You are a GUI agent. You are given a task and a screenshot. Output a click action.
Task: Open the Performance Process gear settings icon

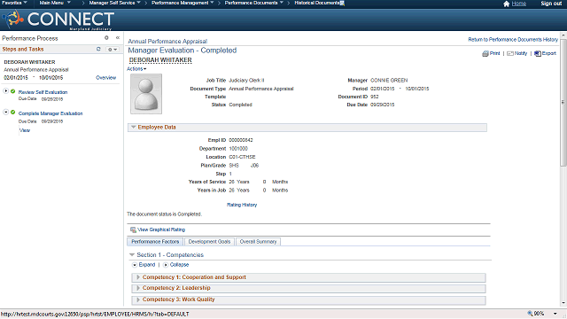[106, 37]
